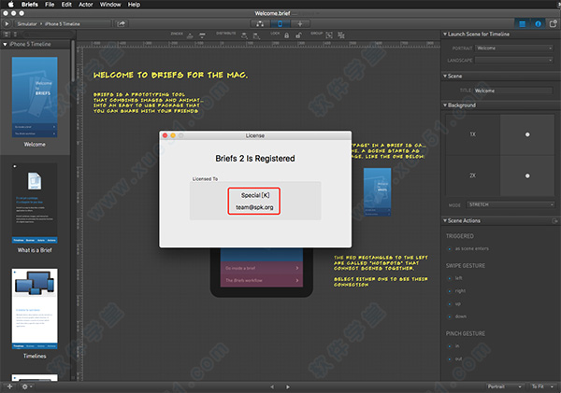Click the 'team@spk.org' licensed email text
561x393 pixels.
tap(254, 207)
